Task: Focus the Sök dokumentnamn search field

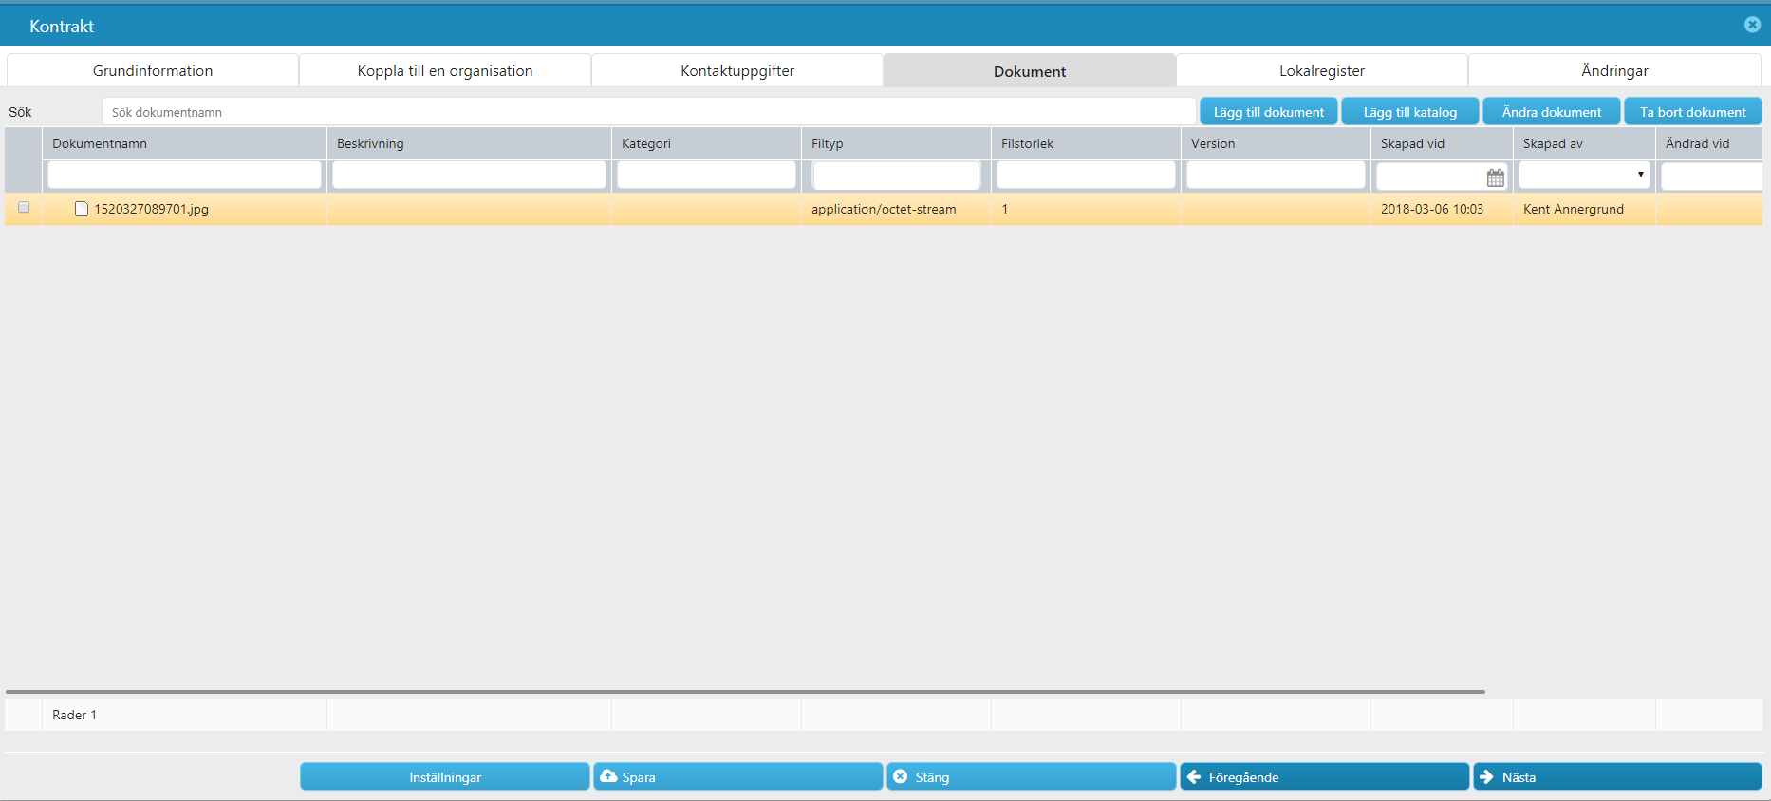Action: (648, 112)
